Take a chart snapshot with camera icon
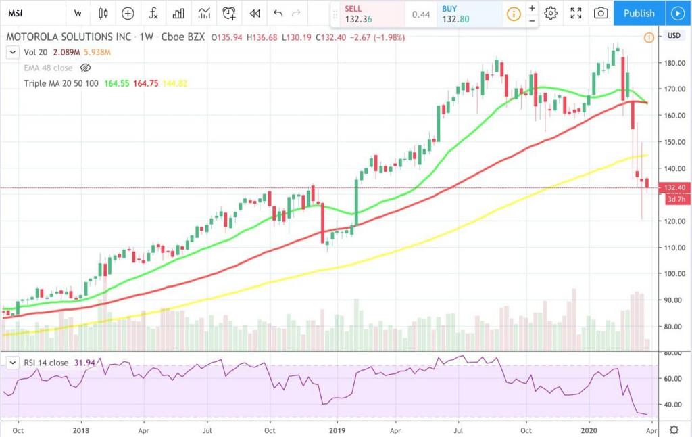The image size is (692, 437). pos(600,13)
